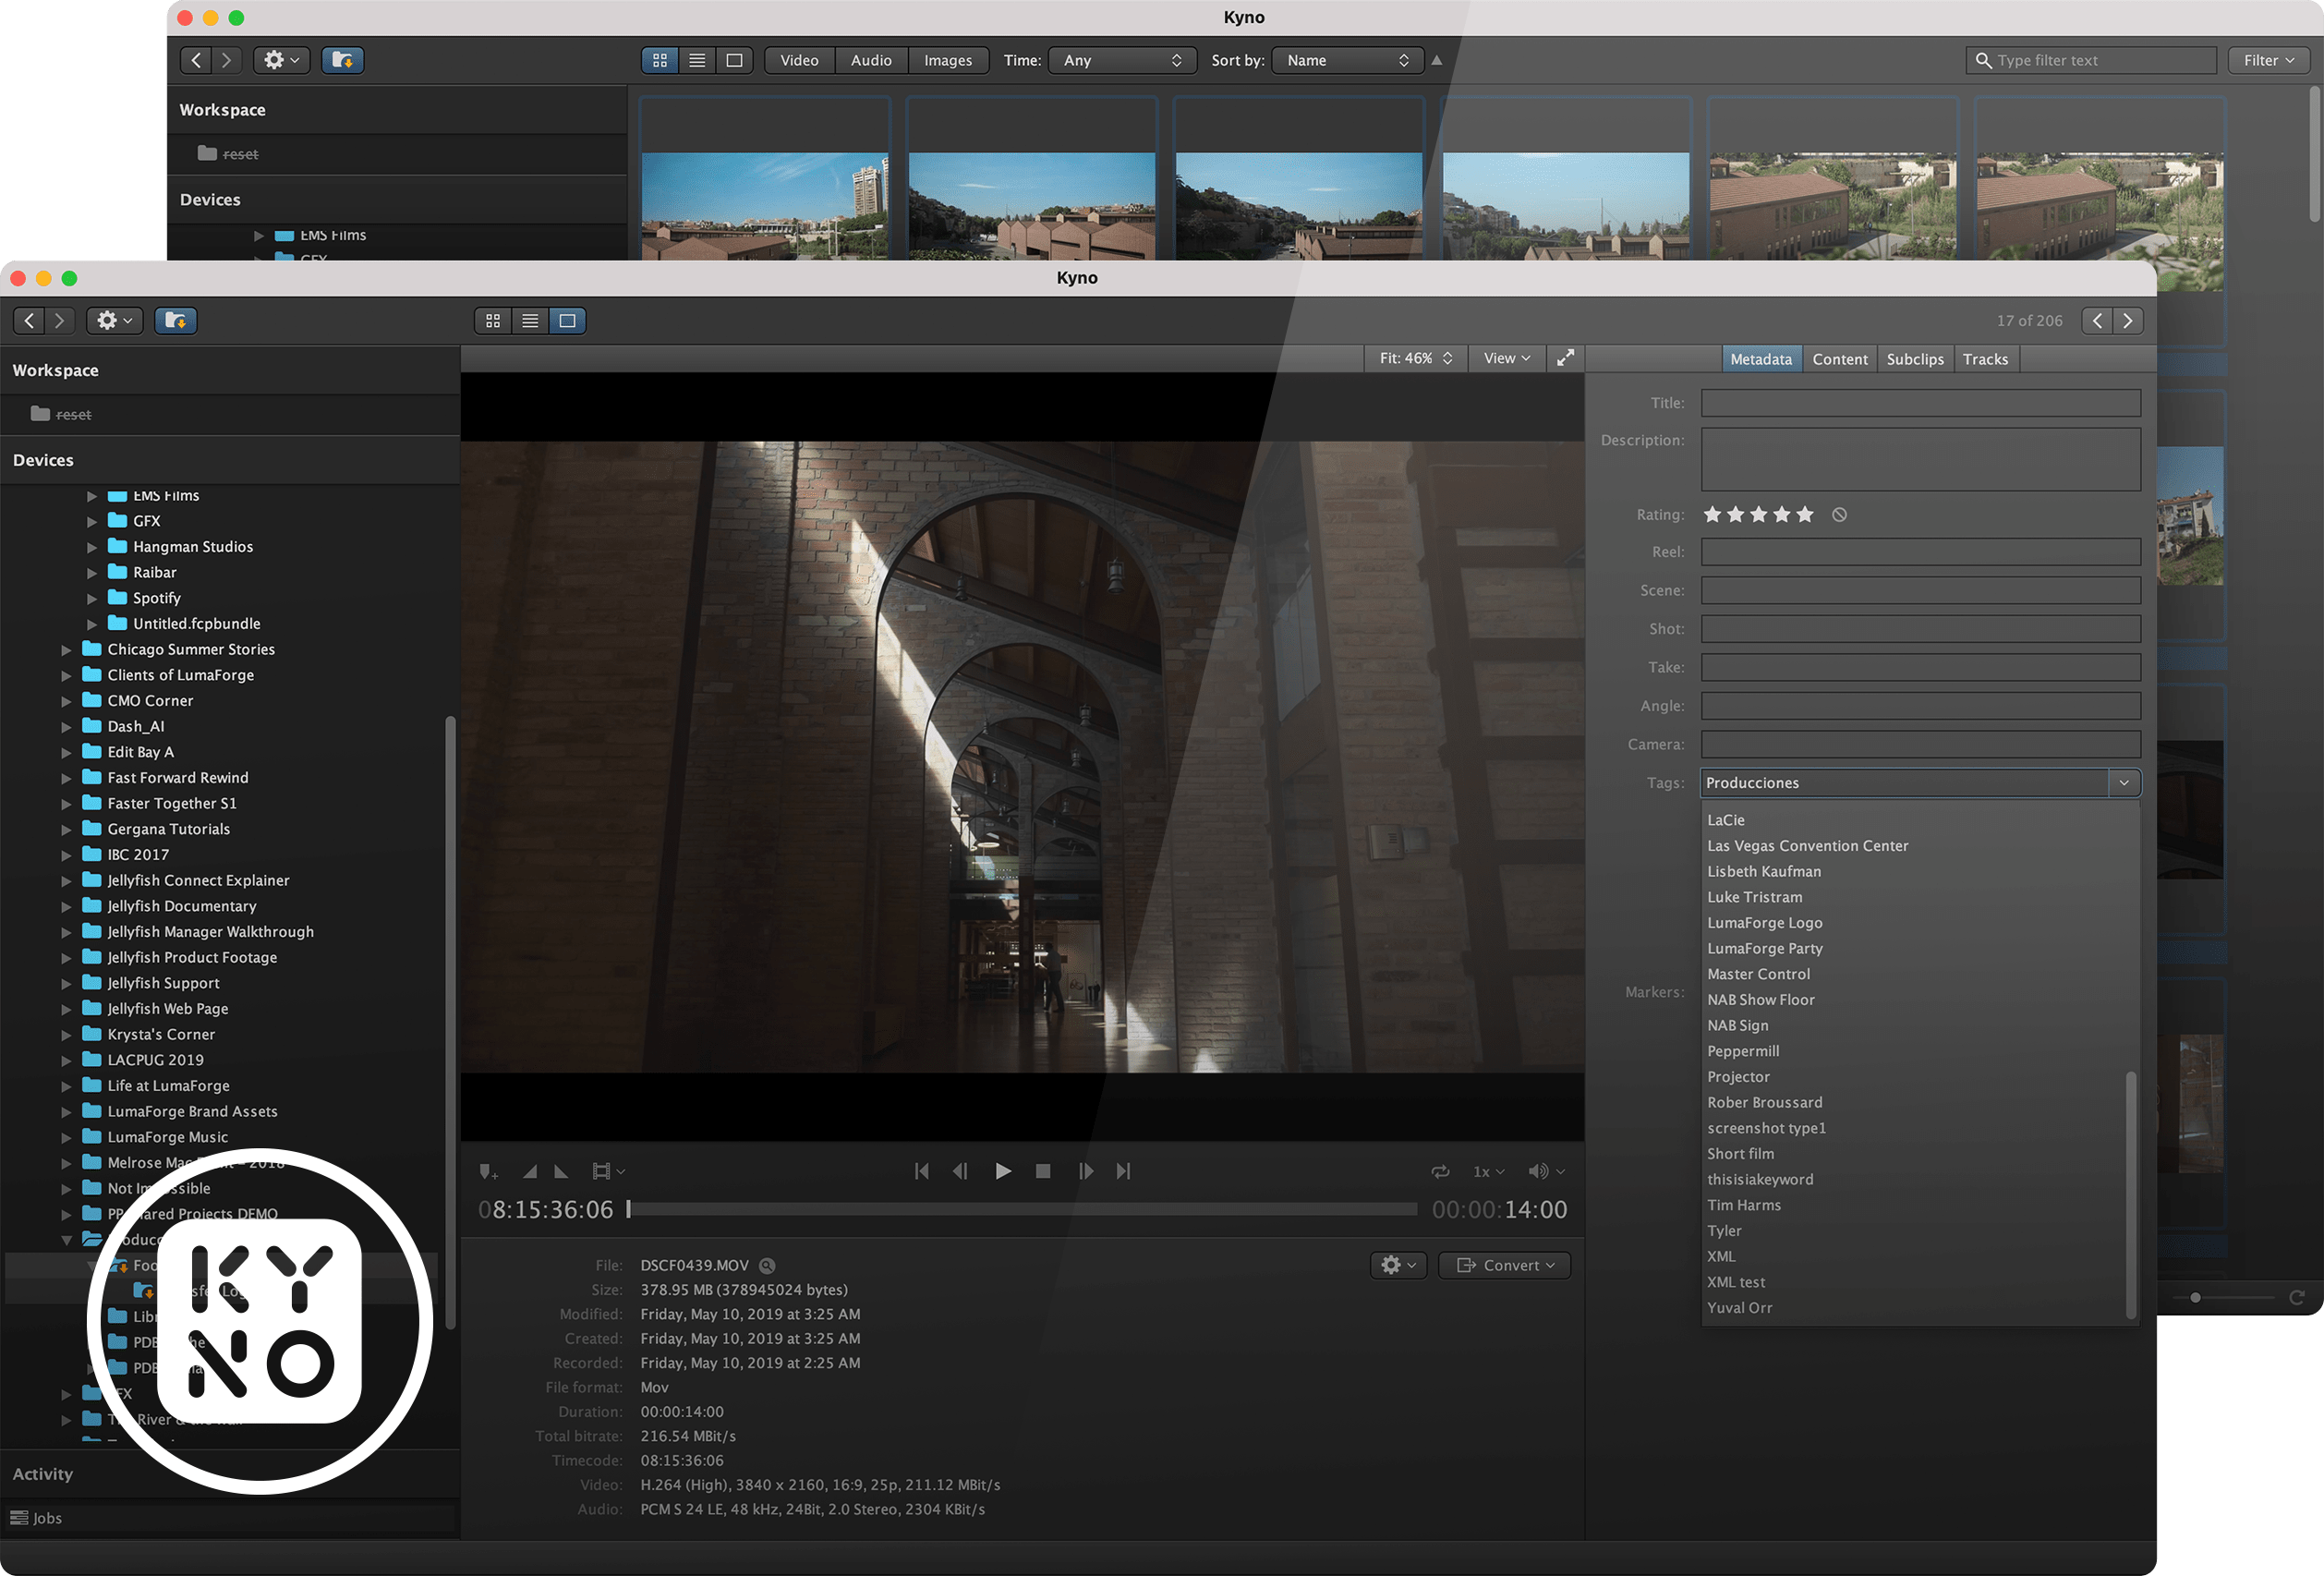Select the Spotify folder

click(156, 597)
